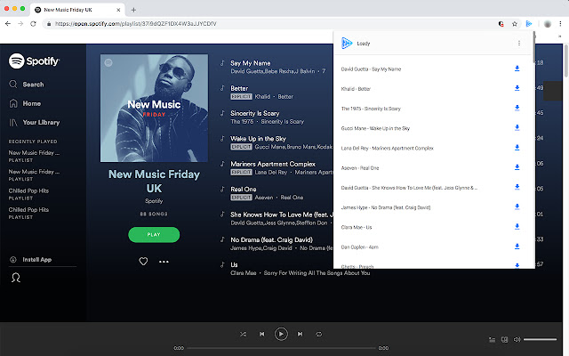
Task: Select the Sincerity Is Scary track title
Action: 255,113
